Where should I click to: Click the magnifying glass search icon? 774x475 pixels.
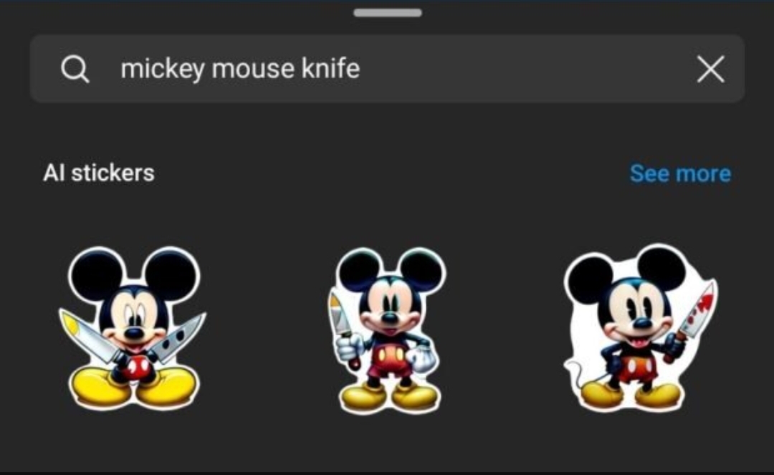coord(75,69)
